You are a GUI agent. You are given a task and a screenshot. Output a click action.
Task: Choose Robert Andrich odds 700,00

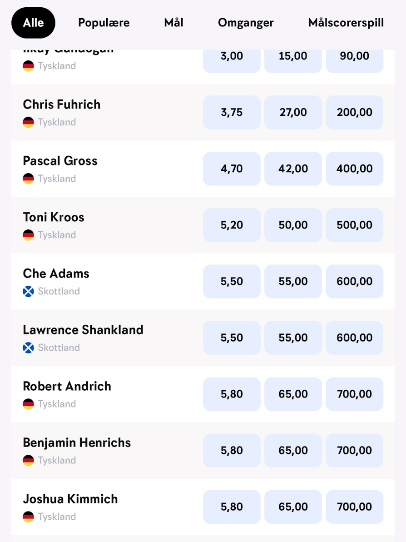[x=355, y=394]
